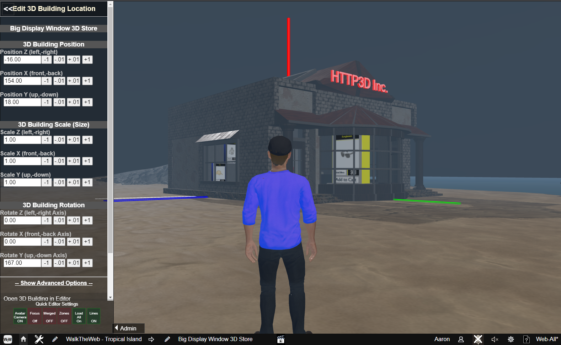The width and height of the screenshot is (561, 345).
Task: Edit the 3D community pencil icon
Action: click(55, 339)
